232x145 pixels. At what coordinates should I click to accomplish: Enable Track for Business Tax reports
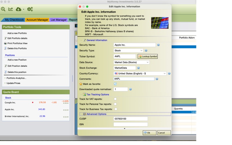[x=116, y=109]
